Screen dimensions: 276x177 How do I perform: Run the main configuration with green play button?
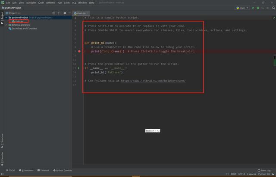click(x=253, y=8)
